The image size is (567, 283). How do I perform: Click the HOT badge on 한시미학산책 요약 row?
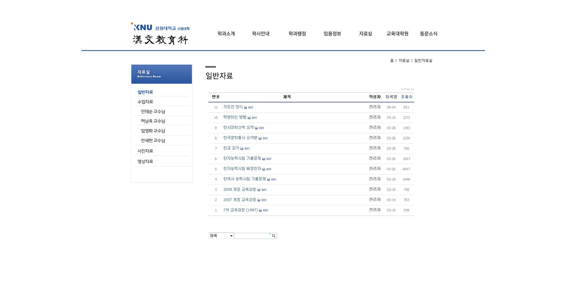coord(262,128)
